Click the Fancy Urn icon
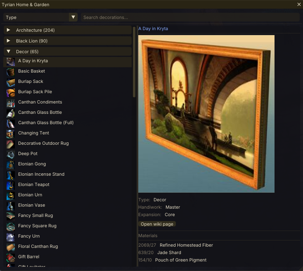Image resolution: width=303 pixels, height=271 pixels. [x=11, y=237]
